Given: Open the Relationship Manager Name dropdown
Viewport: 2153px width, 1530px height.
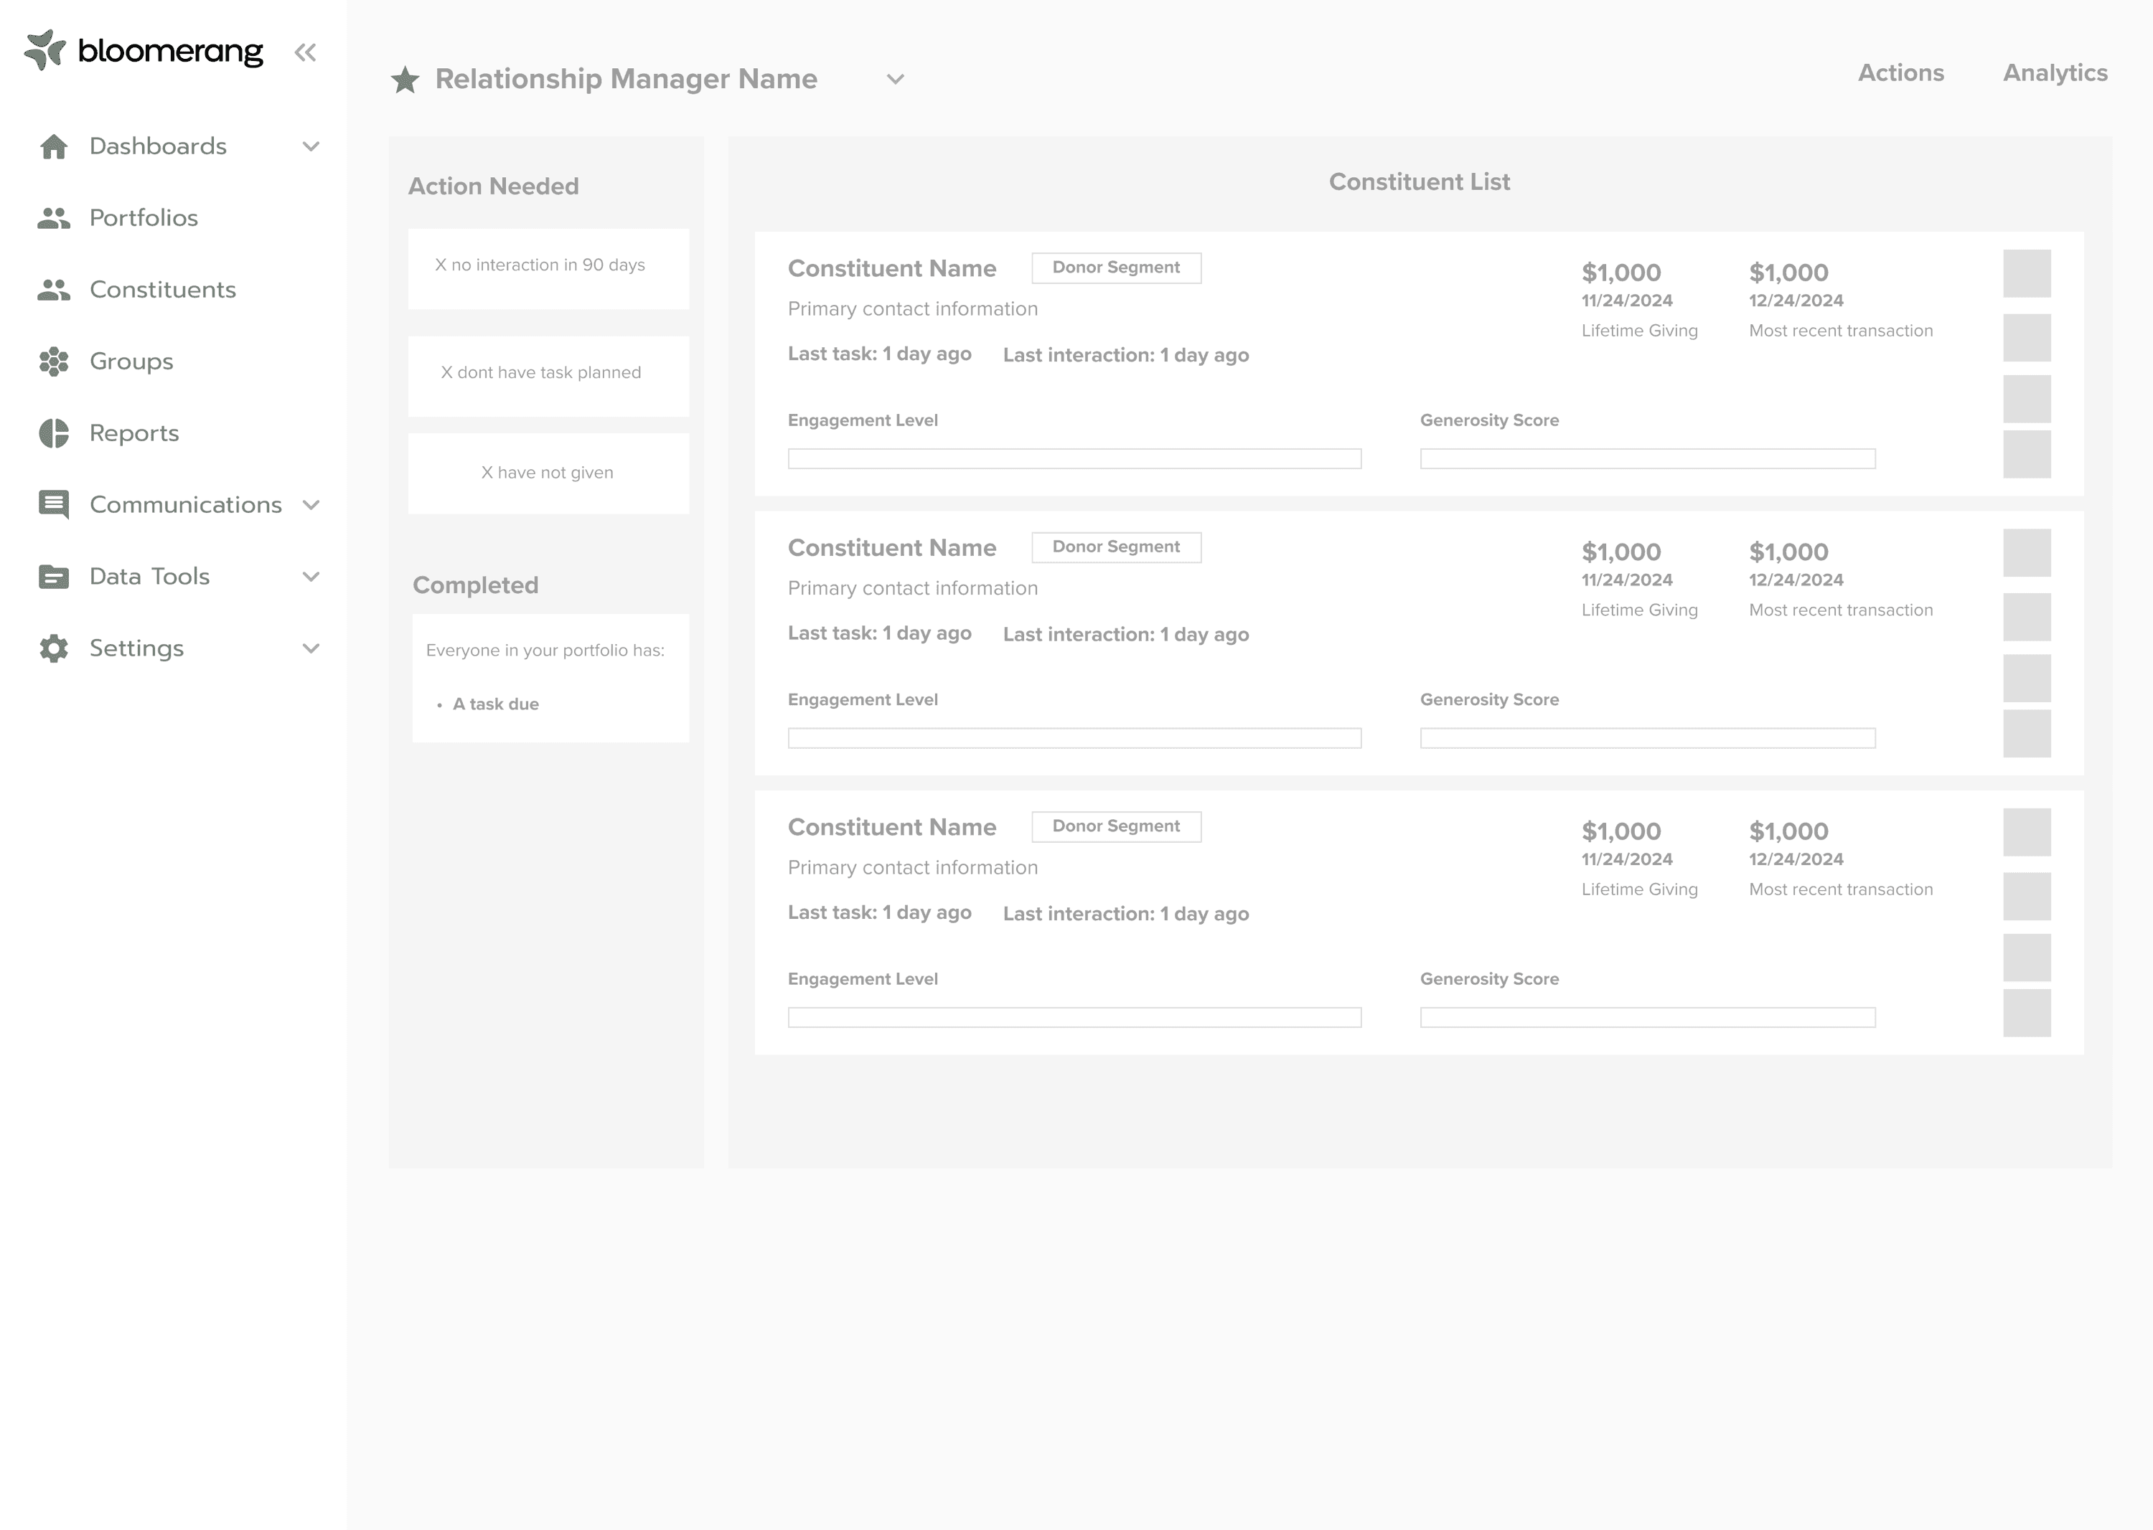Looking at the screenshot, I should tap(896, 79).
